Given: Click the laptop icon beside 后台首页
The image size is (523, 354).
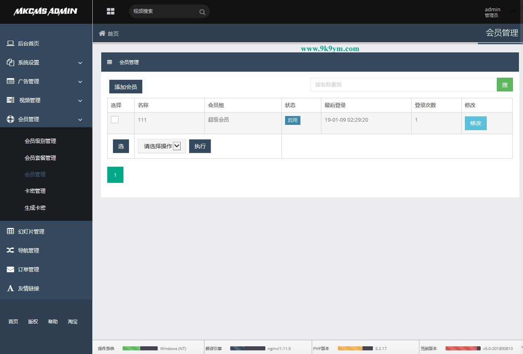Looking at the screenshot, I should coord(10,43).
